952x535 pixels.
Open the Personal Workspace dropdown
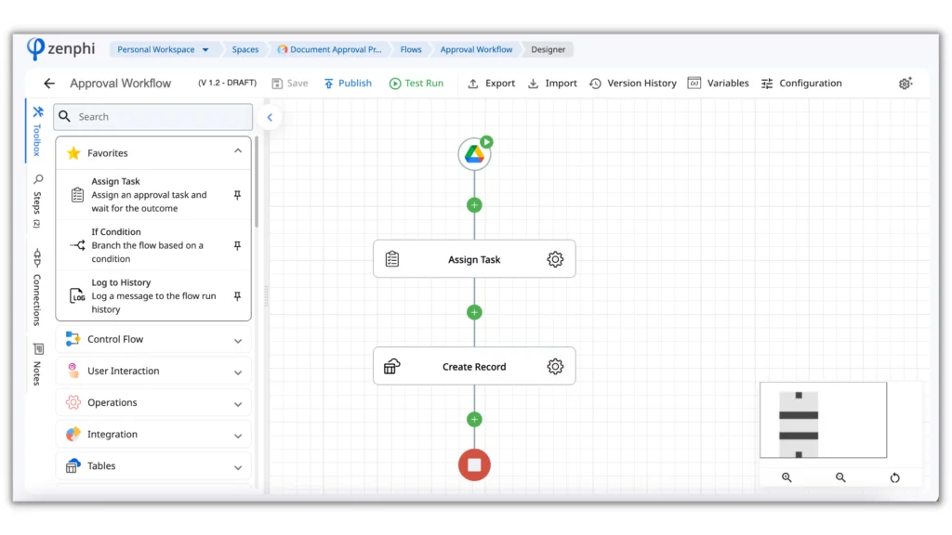(x=163, y=50)
